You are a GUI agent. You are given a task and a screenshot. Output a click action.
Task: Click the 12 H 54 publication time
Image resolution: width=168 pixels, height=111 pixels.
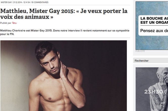pos(27,2)
